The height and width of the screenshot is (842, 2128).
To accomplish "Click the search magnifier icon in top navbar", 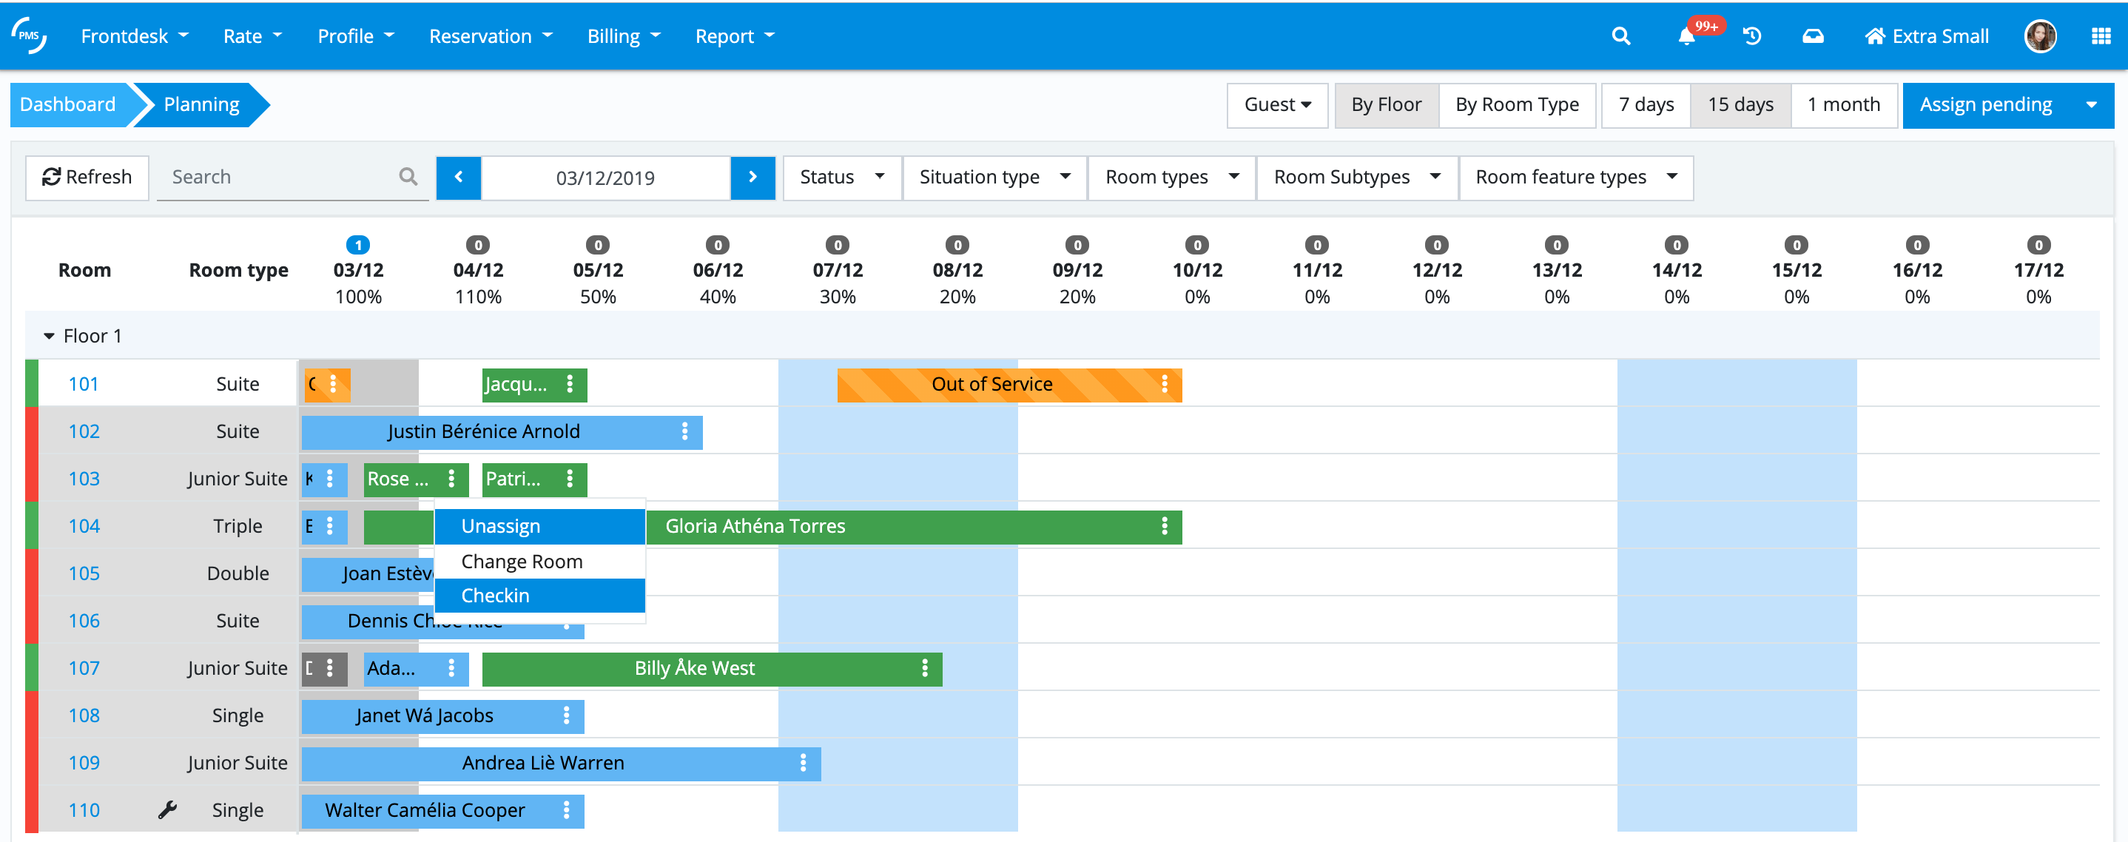I will [x=1620, y=36].
